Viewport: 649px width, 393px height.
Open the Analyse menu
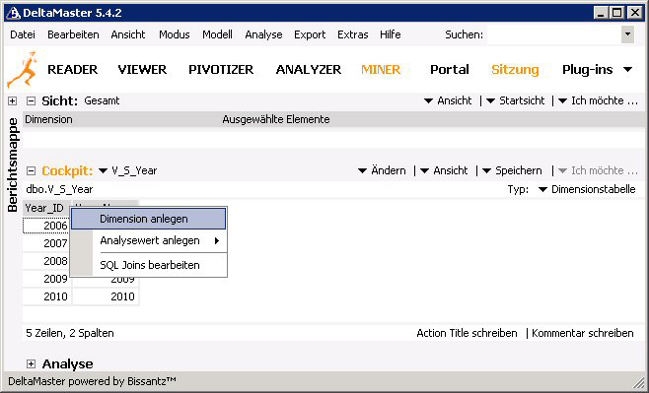263,34
